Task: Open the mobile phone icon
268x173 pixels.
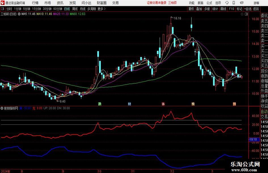Action: 234,3
